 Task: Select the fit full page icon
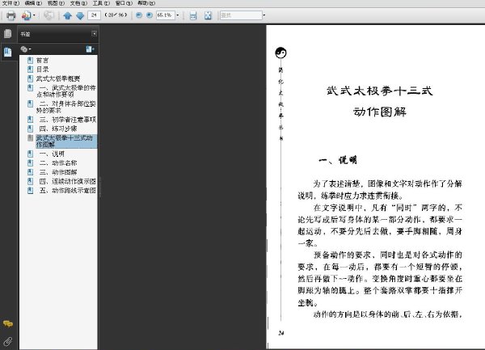[208, 15]
